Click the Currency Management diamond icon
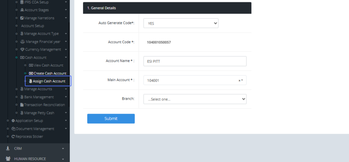This screenshot has height=162, width=349. tap(22, 50)
